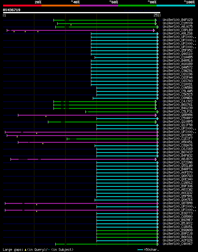Select the UniRef100_B6U761 label

pyautogui.click(x=178, y=105)
